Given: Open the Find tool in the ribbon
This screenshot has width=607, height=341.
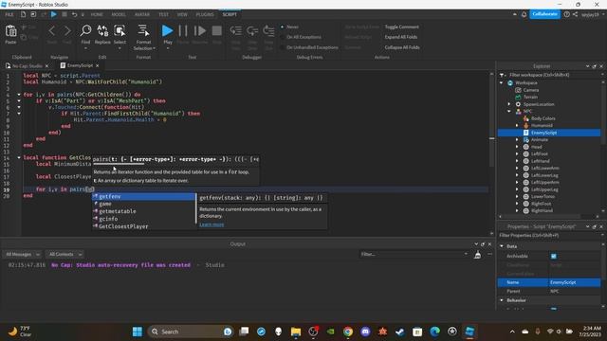Looking at the screenshot, I should (85, 31).
